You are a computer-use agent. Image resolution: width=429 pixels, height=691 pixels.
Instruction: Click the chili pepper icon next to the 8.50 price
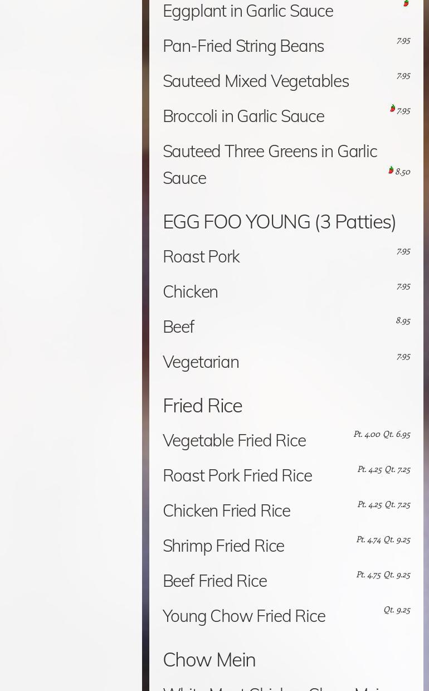391,171
